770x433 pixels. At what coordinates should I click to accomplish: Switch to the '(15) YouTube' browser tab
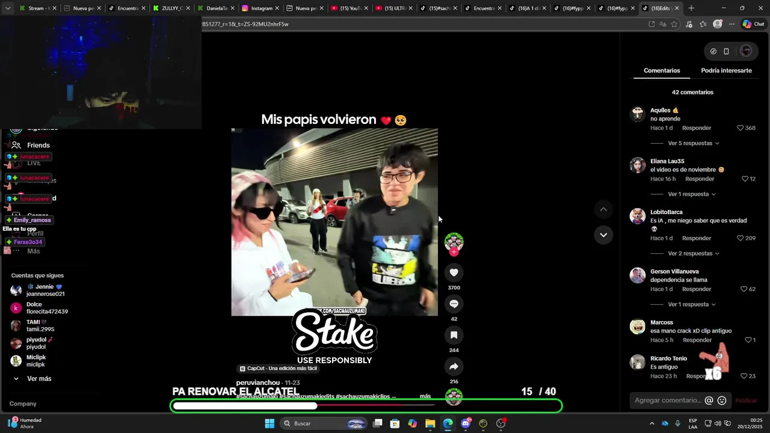(350, 8)
